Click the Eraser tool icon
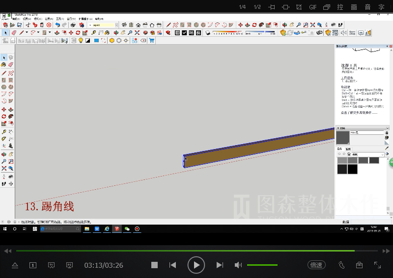 [14, 33]
